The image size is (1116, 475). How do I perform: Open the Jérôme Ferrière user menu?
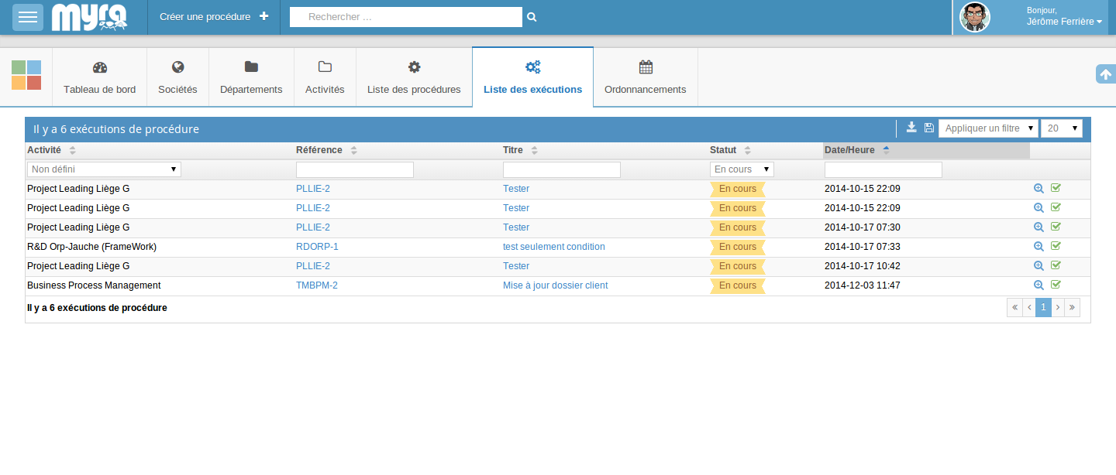pyautogui.click(x=1064, y=22)
